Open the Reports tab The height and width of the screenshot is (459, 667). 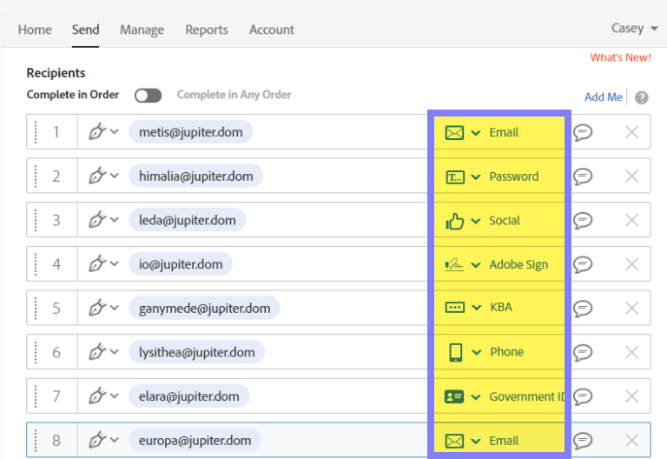tap(207, 30)
